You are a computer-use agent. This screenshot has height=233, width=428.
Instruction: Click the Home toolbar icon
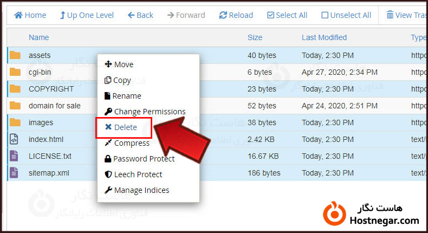click(x=18, y=15)
